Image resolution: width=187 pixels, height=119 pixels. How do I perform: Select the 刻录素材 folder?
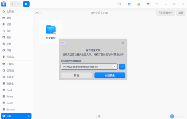pos(51,32)
